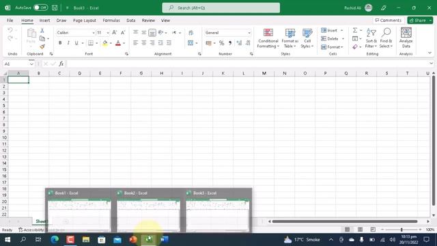Increase font size with A-up icon
Image resolution: width=437 pixels, height=246 pixels.
[x=115, y=33]
